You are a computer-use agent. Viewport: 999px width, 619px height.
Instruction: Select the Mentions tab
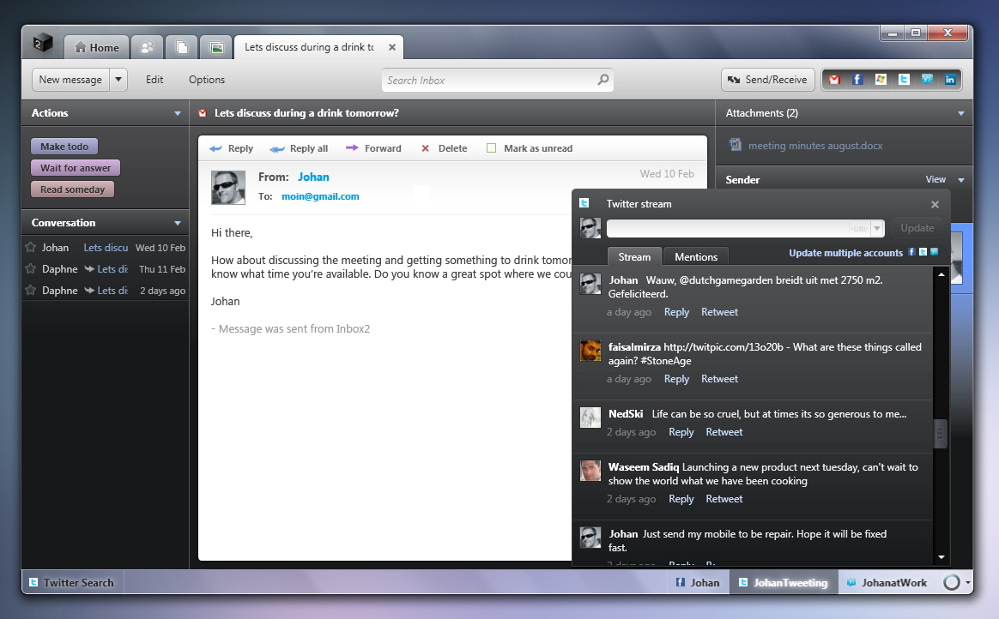click(696, 256)
